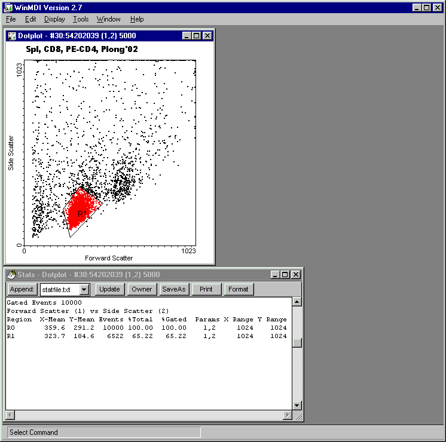Click the Dotplot window icon
The image size is (446, 442).
pyautogui.click(x=12, y=36)
